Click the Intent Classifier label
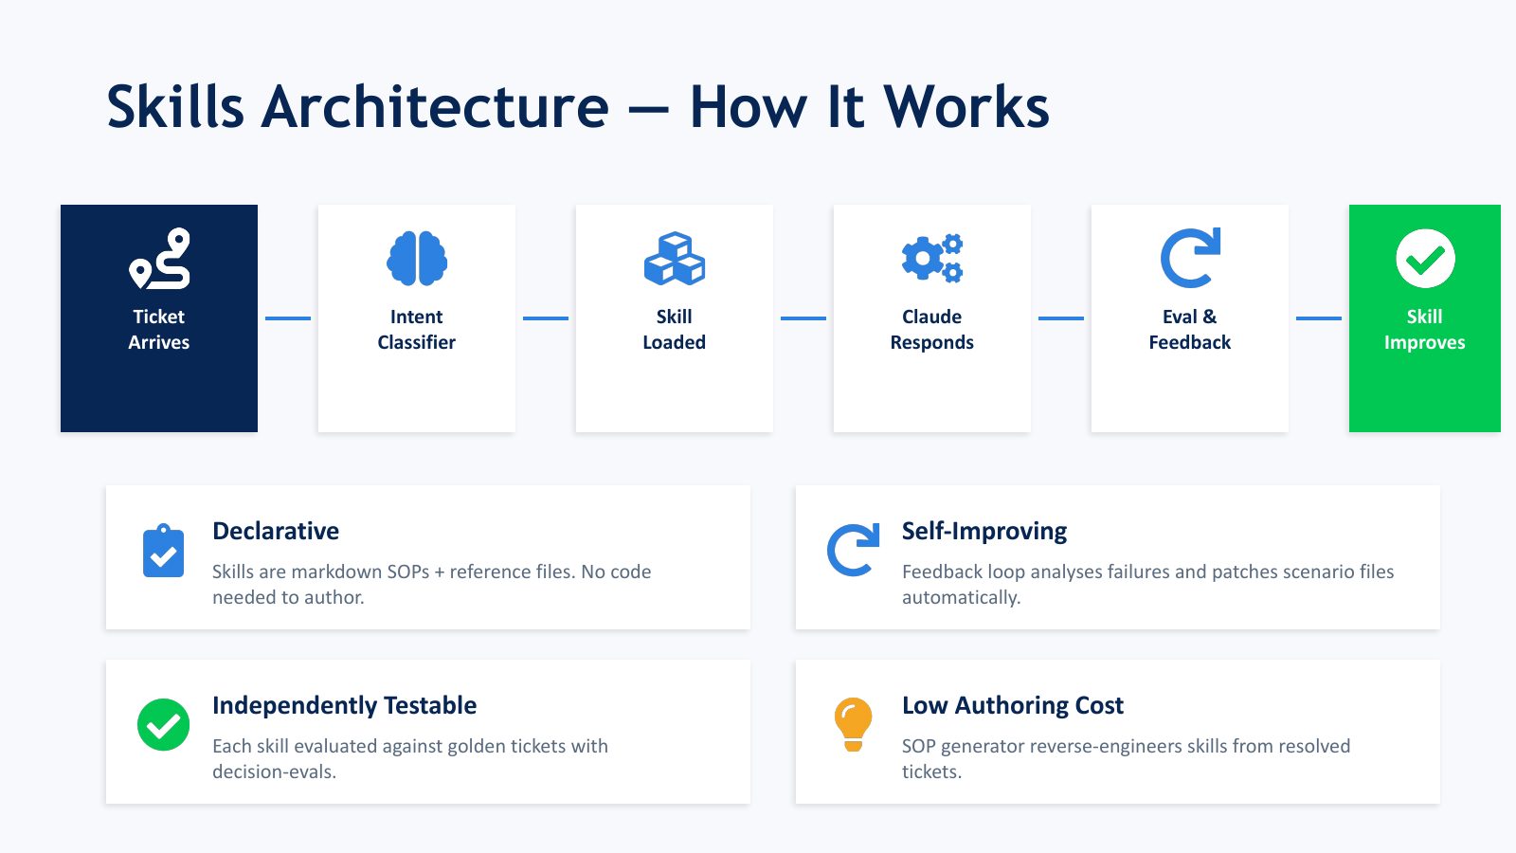This screenshot has width=1516, height=853. coord(417,329)
